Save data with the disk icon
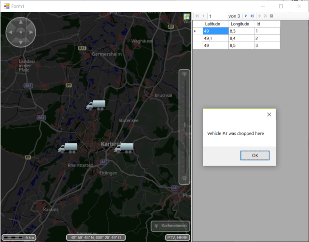The width and height of the screenshot is (309, 242). (271, 16)
